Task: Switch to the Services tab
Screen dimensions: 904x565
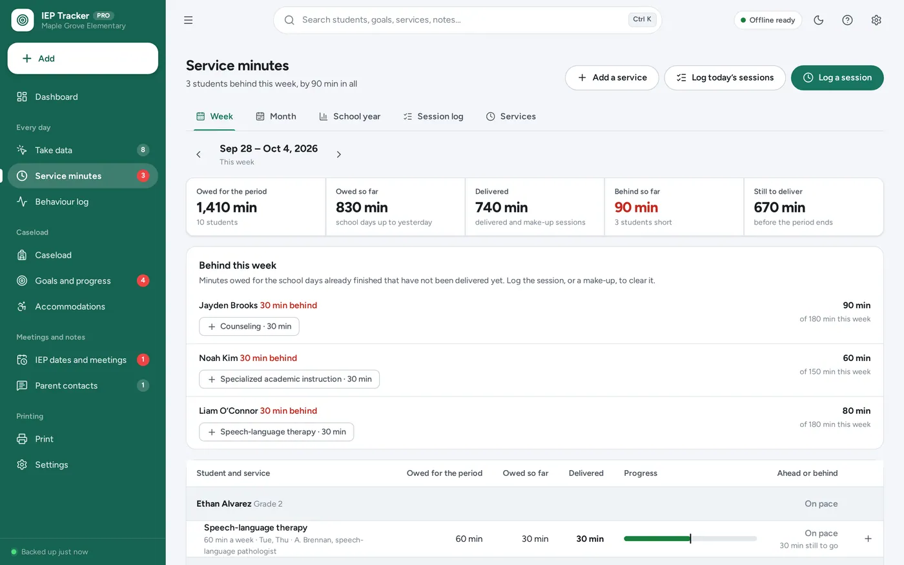Action: tap(511, 116)
